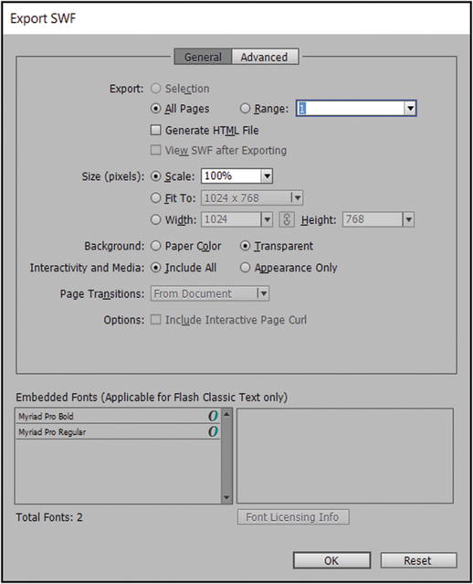Select the Range radio button
Screen dimensions: 473x584
click(245, 109)
